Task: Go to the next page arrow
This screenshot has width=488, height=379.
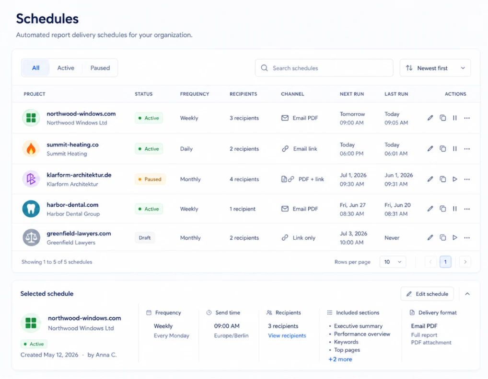Action: pyautogui.click(x=465, y=262)
